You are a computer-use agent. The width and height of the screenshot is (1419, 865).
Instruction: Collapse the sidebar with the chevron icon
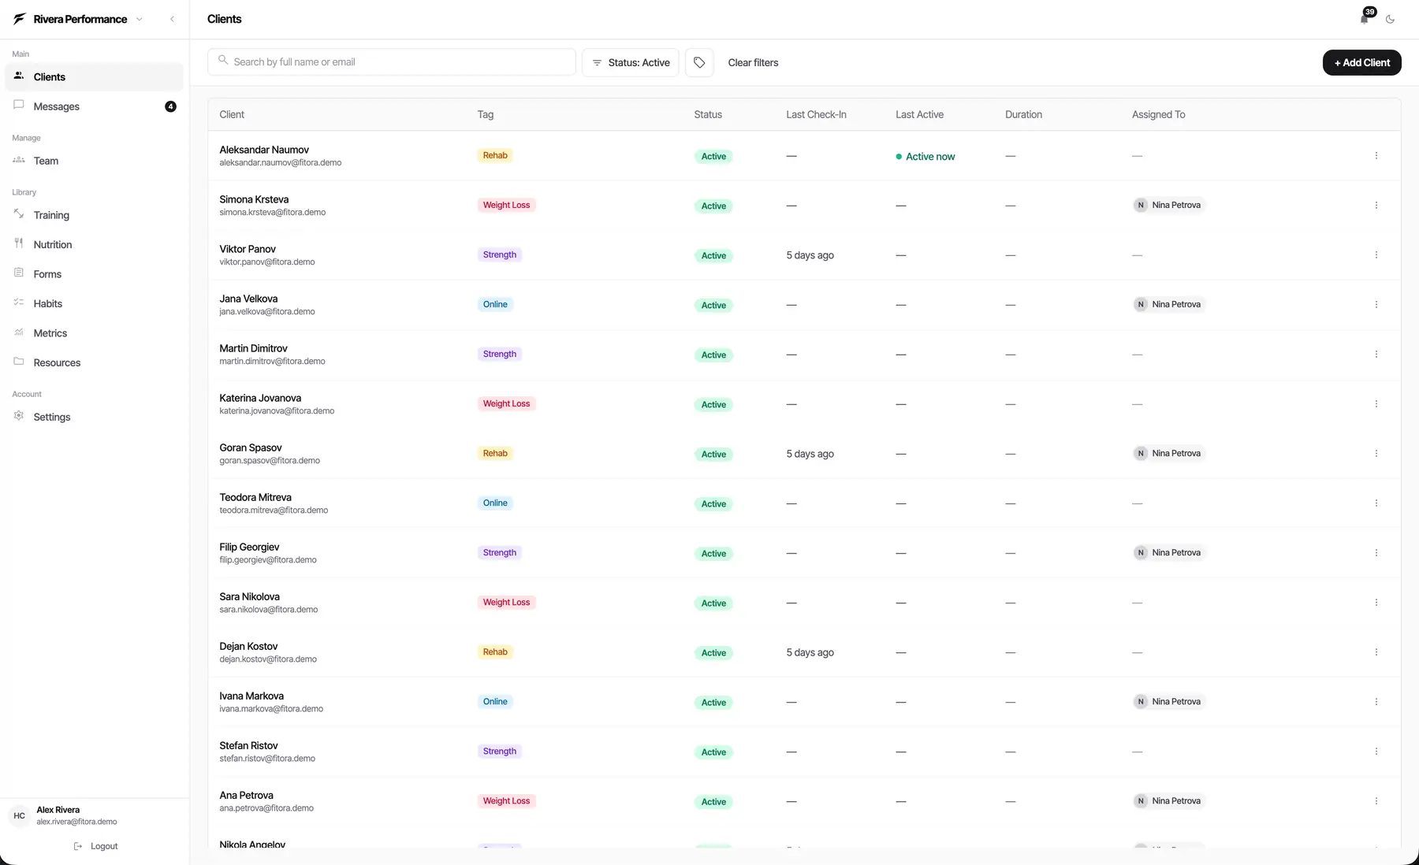[172, 19]
